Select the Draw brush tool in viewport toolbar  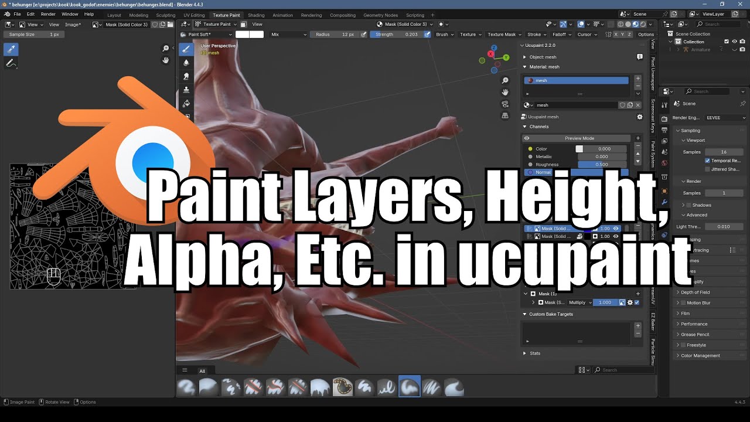[186, 49]
